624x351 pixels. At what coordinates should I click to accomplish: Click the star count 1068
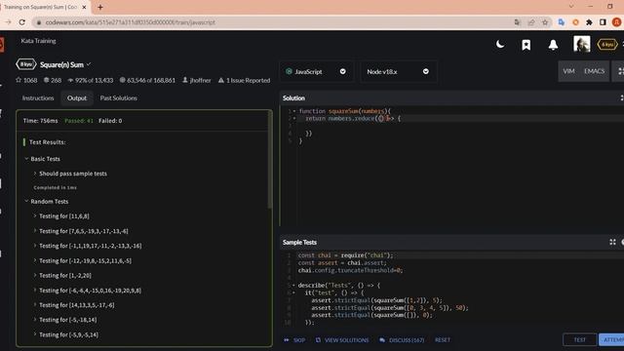point(26,80)
